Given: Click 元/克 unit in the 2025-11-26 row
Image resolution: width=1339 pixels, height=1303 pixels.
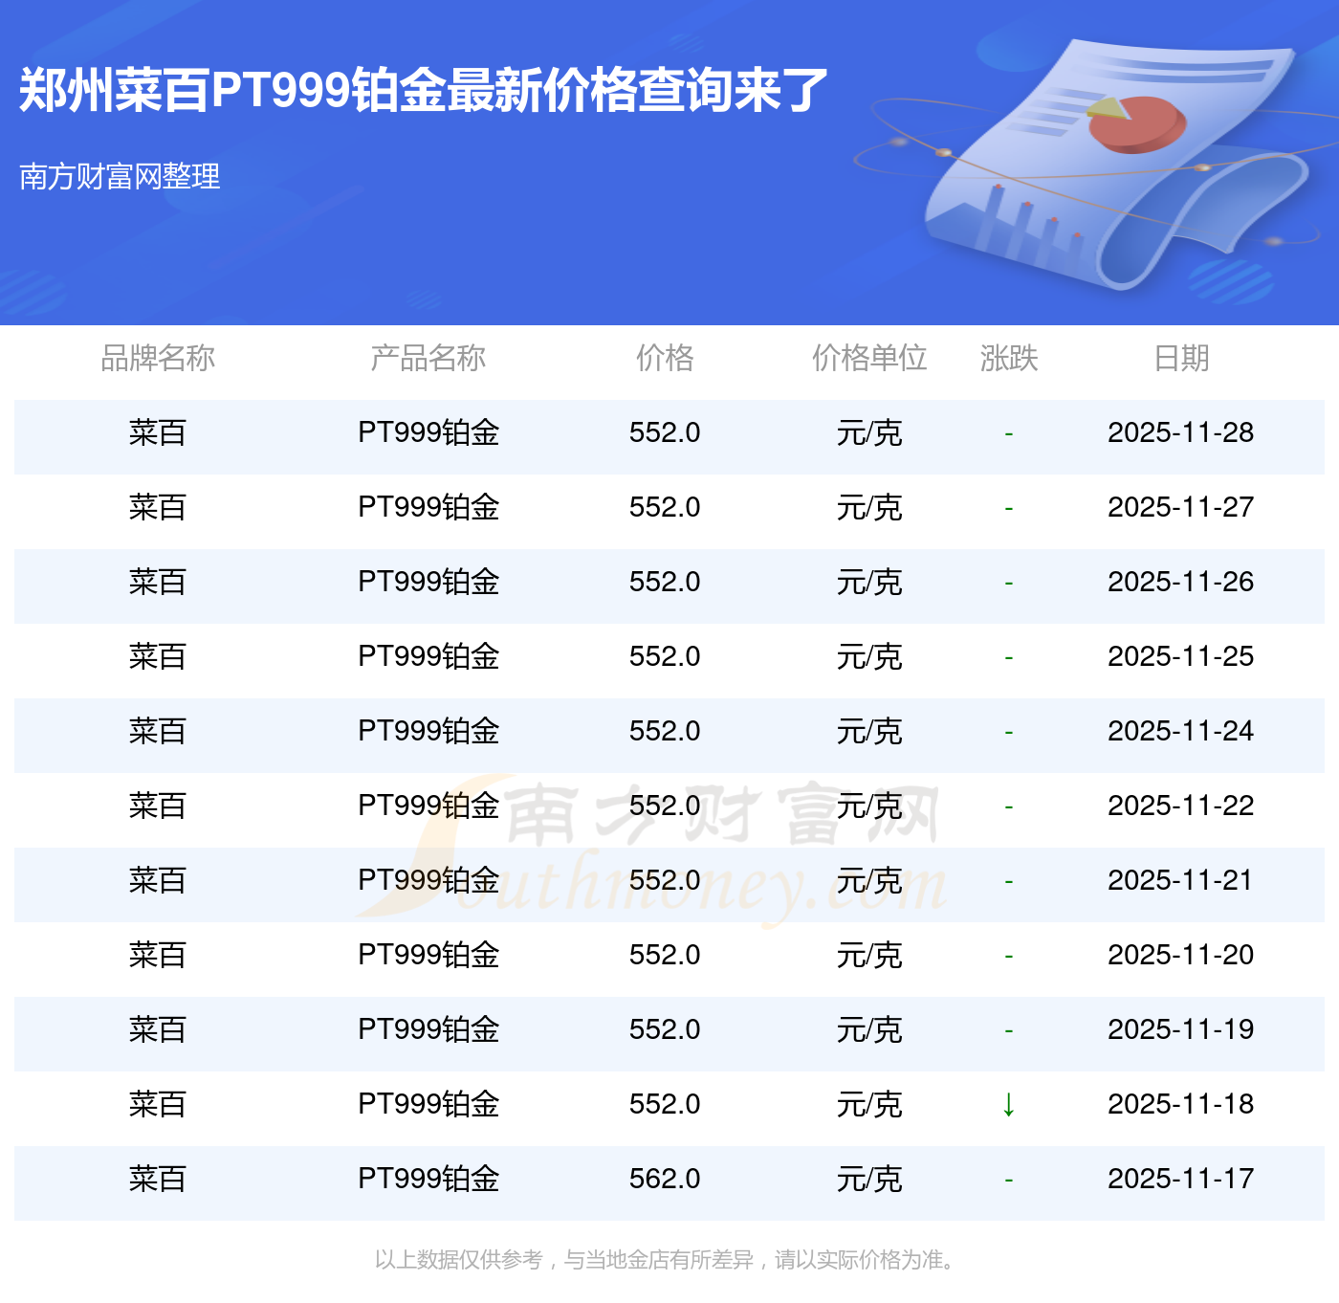Looking at the screenshot, I should tap(869, 582).
